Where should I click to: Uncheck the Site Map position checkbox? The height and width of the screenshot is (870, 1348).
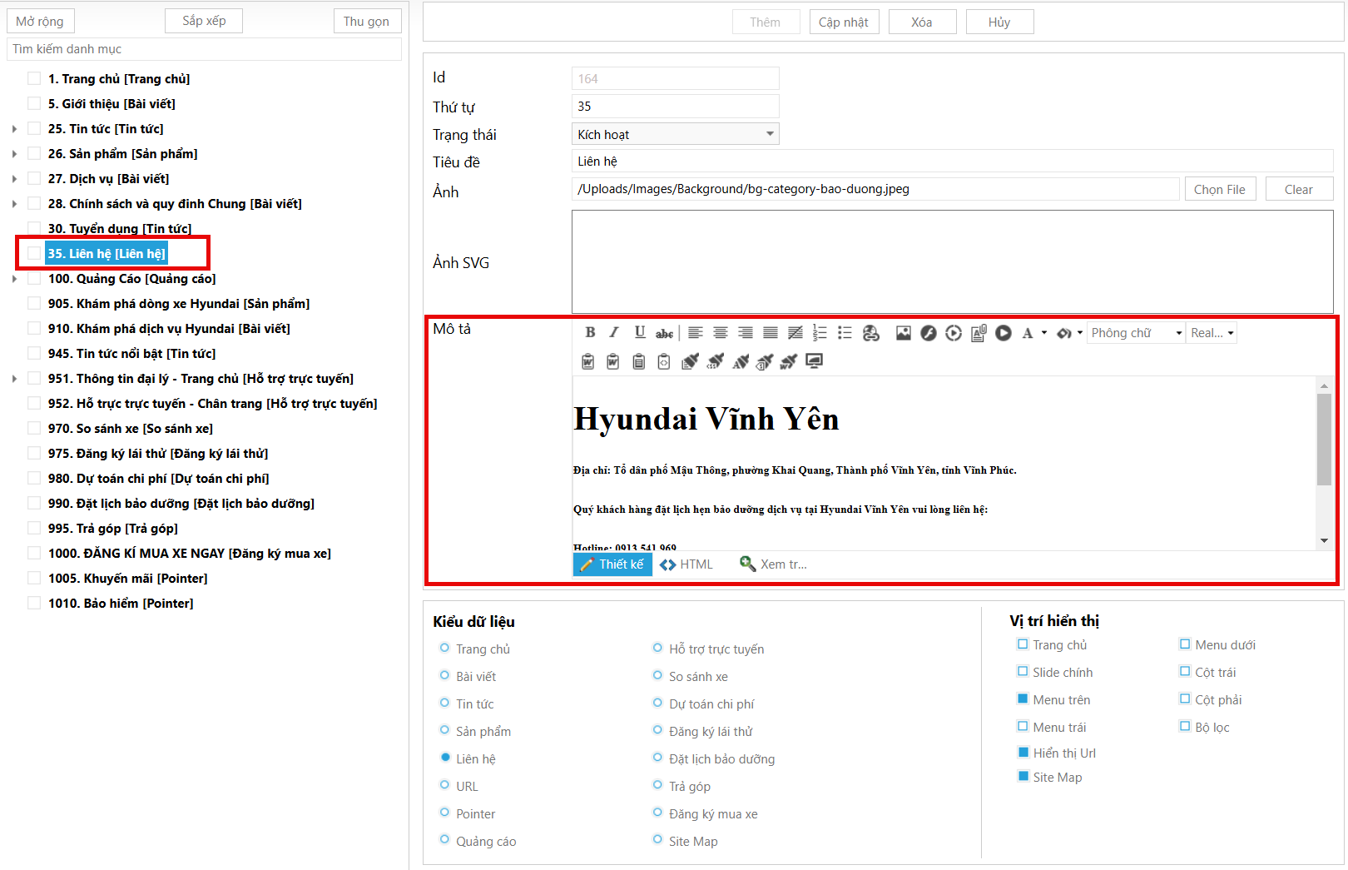tap(1023, 777)
